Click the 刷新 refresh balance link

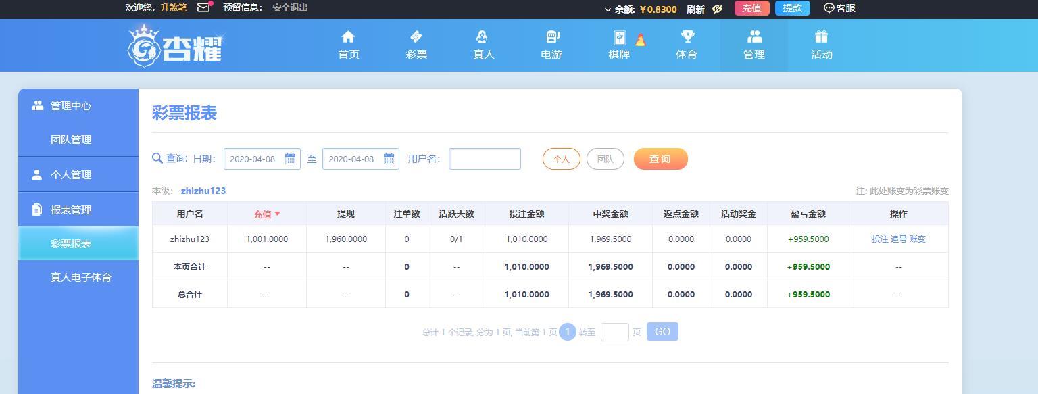pos(695,9)
